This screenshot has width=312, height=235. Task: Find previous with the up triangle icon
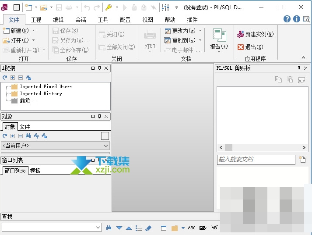129,228
